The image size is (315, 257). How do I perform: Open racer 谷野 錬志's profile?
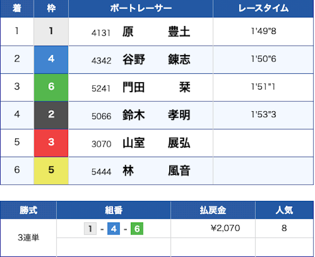(156, 60)
